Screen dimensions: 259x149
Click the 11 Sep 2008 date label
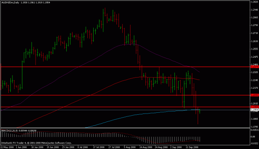point(192,147)
